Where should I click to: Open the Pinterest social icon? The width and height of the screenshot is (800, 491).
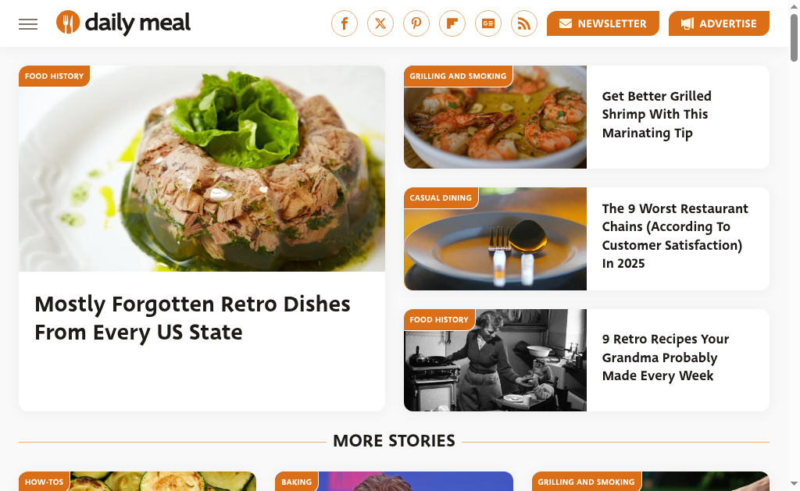click(416, 23)
